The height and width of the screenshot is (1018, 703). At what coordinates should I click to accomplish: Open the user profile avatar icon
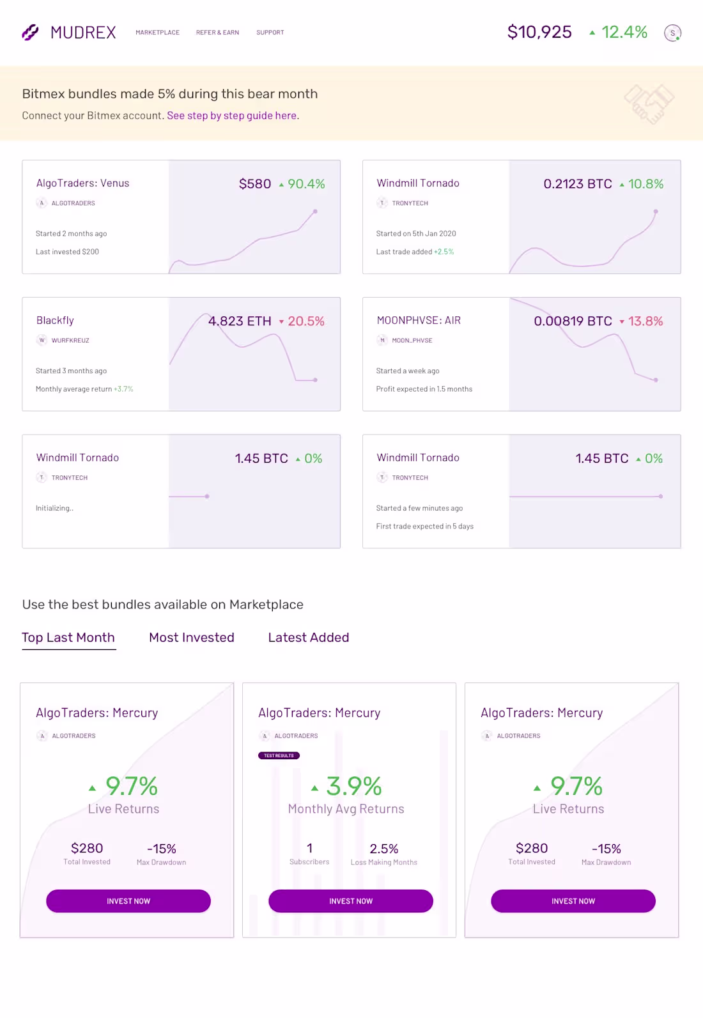(x=672, y=33)
